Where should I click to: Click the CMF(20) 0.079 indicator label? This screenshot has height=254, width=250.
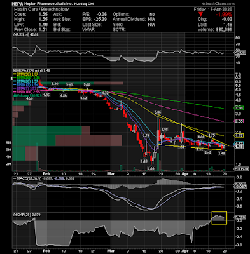coord(27,215)
